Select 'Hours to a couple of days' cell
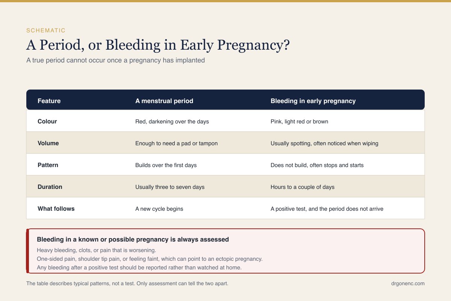This screenshot has height=301, width=451. tap(303, 187)
